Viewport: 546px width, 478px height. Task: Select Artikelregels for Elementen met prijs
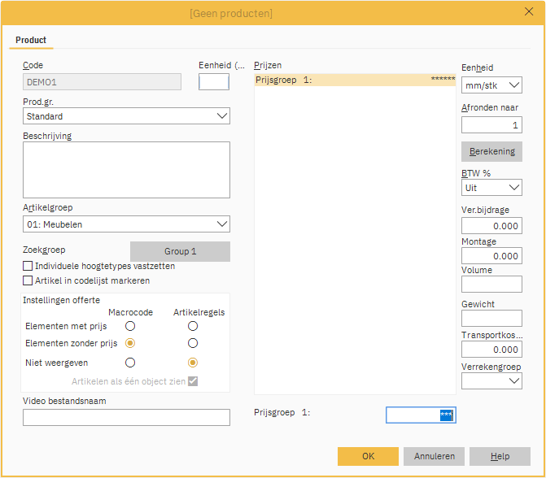(x=193, y=326)
